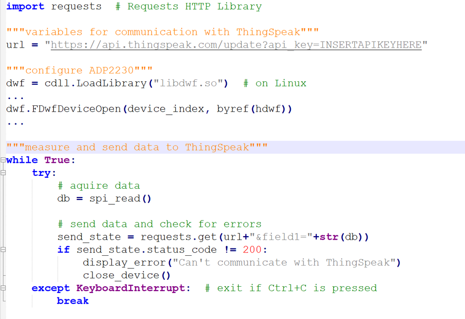
Task: Click the '&field1=' string literal
Action: [x=281, y=237]
